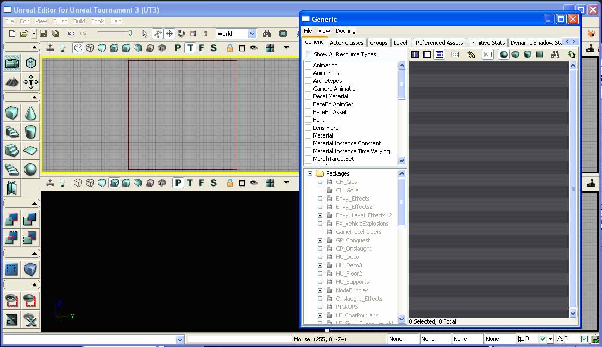This screenshot has height=347, width=602.
Task: Select the pointer selection mode icon
Action: 145,33
